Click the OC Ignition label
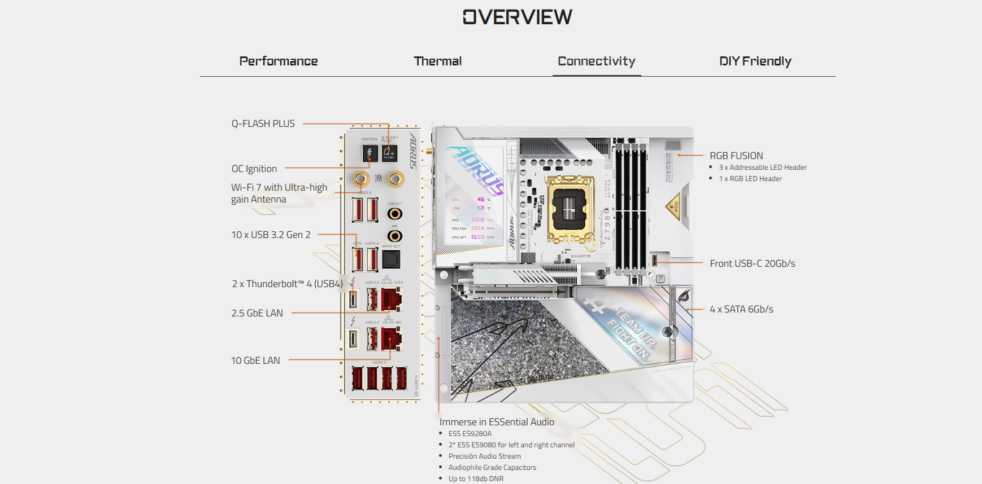This screenshot has height=484, width=982. [254, 169]
